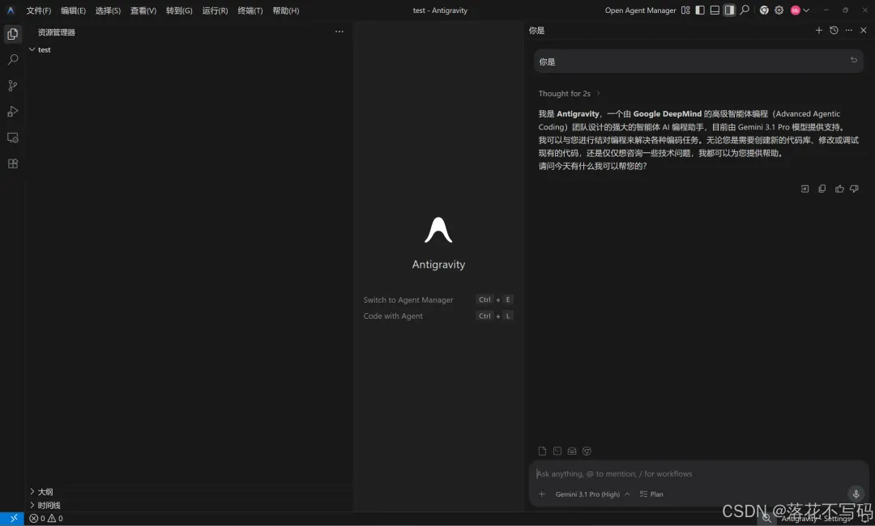The height and width of the screenshot is (526, 875).
Task: Click the Chrome icon above the chat input
Action: (x=587, y=451)
